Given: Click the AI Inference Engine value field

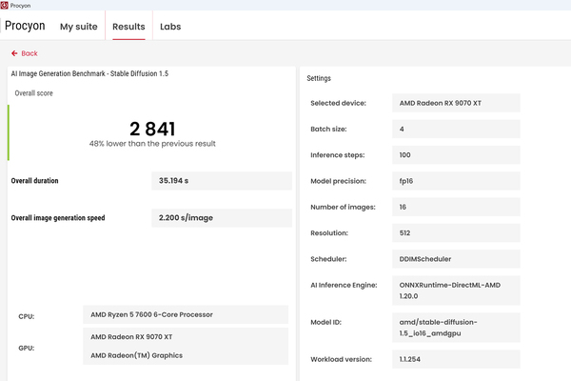Looking at the screenshot, I should pyautogui.click(x=456, y=291).
